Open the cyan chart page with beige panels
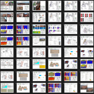 (7, 88)
